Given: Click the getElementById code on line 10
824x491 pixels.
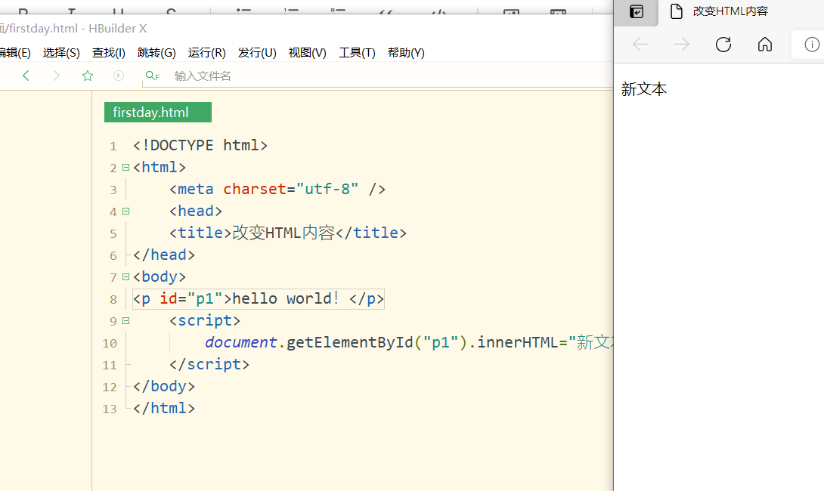Looking at the screenshot, I should (x=349, y=343).
